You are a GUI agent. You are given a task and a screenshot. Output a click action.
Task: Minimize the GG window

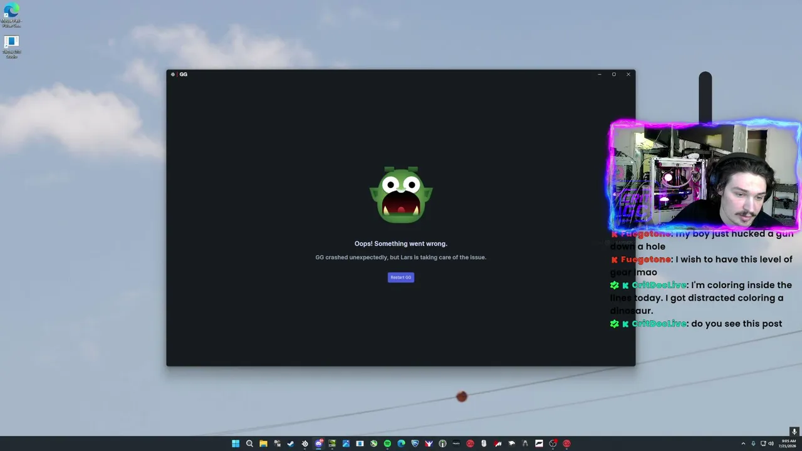pos(599,75)
